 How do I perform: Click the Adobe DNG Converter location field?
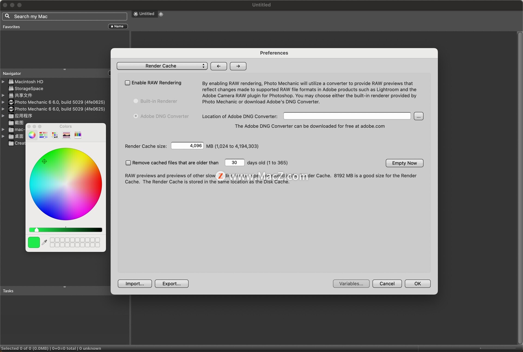click(x=347, y=116)
